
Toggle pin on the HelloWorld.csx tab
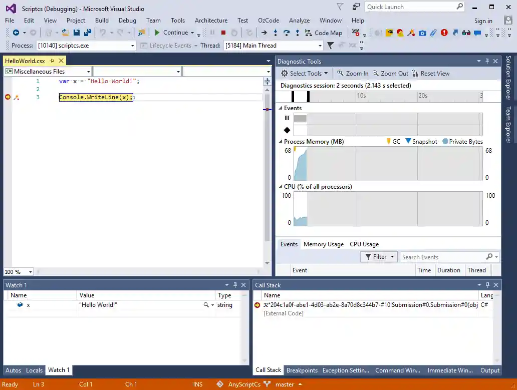[52, 61]
